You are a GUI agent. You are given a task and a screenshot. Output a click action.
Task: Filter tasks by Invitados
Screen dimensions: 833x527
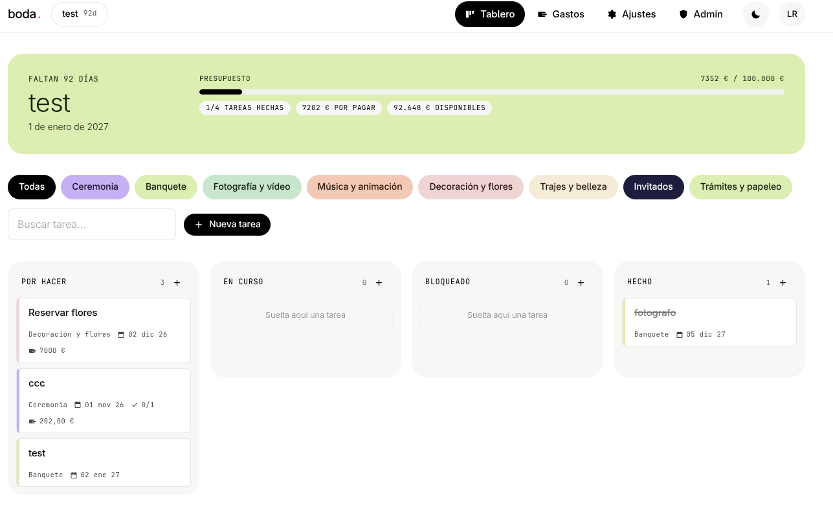654,187
